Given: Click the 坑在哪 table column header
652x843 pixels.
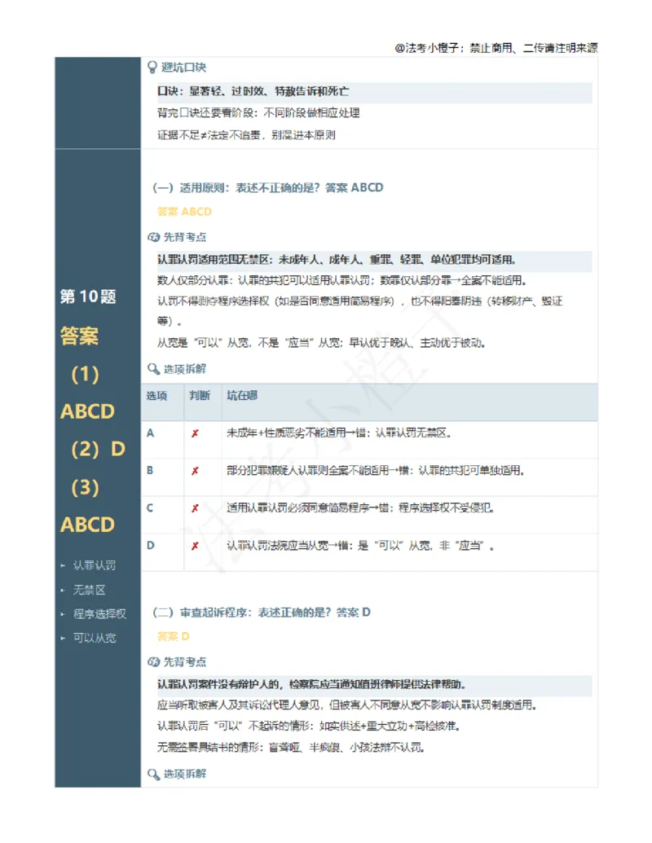Looking at the screenshot, I should (242, 396).
